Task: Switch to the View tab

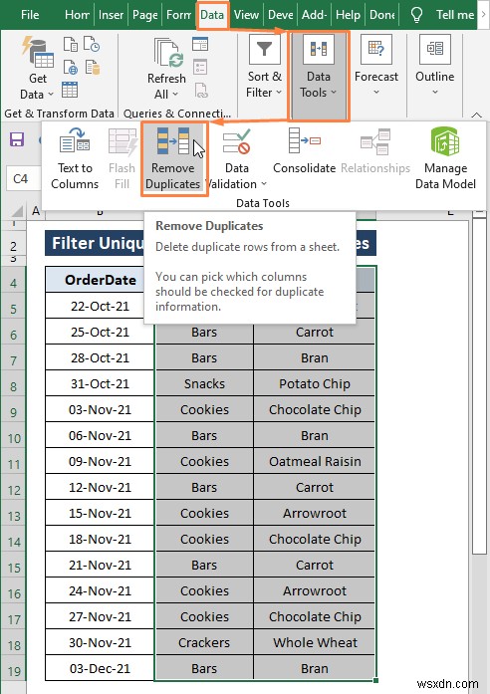Action: pyautogui.click(x=246, y=15)
